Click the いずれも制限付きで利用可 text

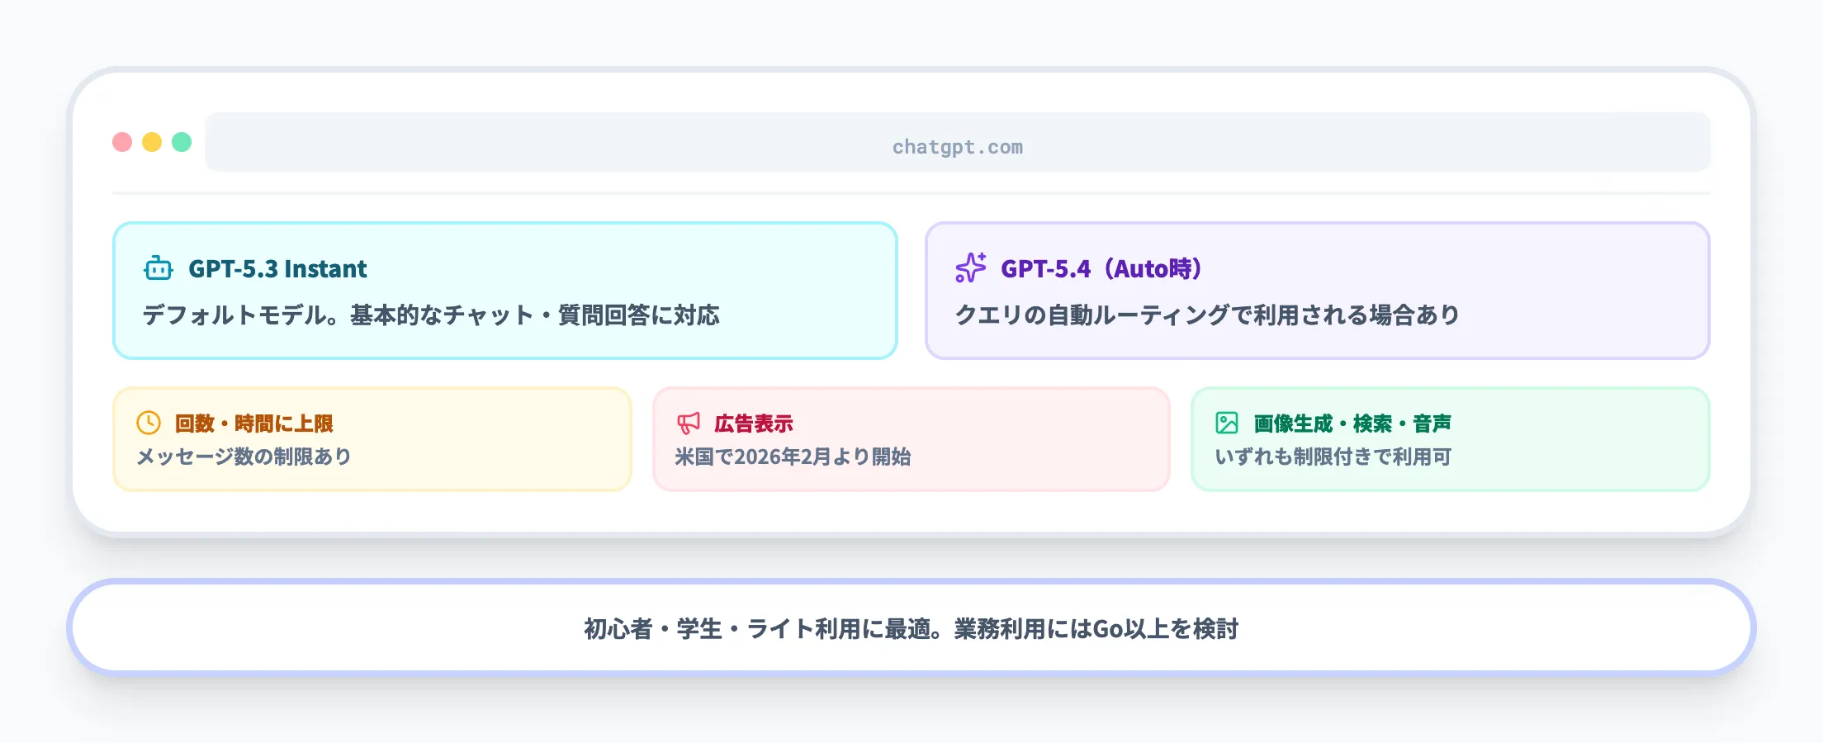point(1335,455)
